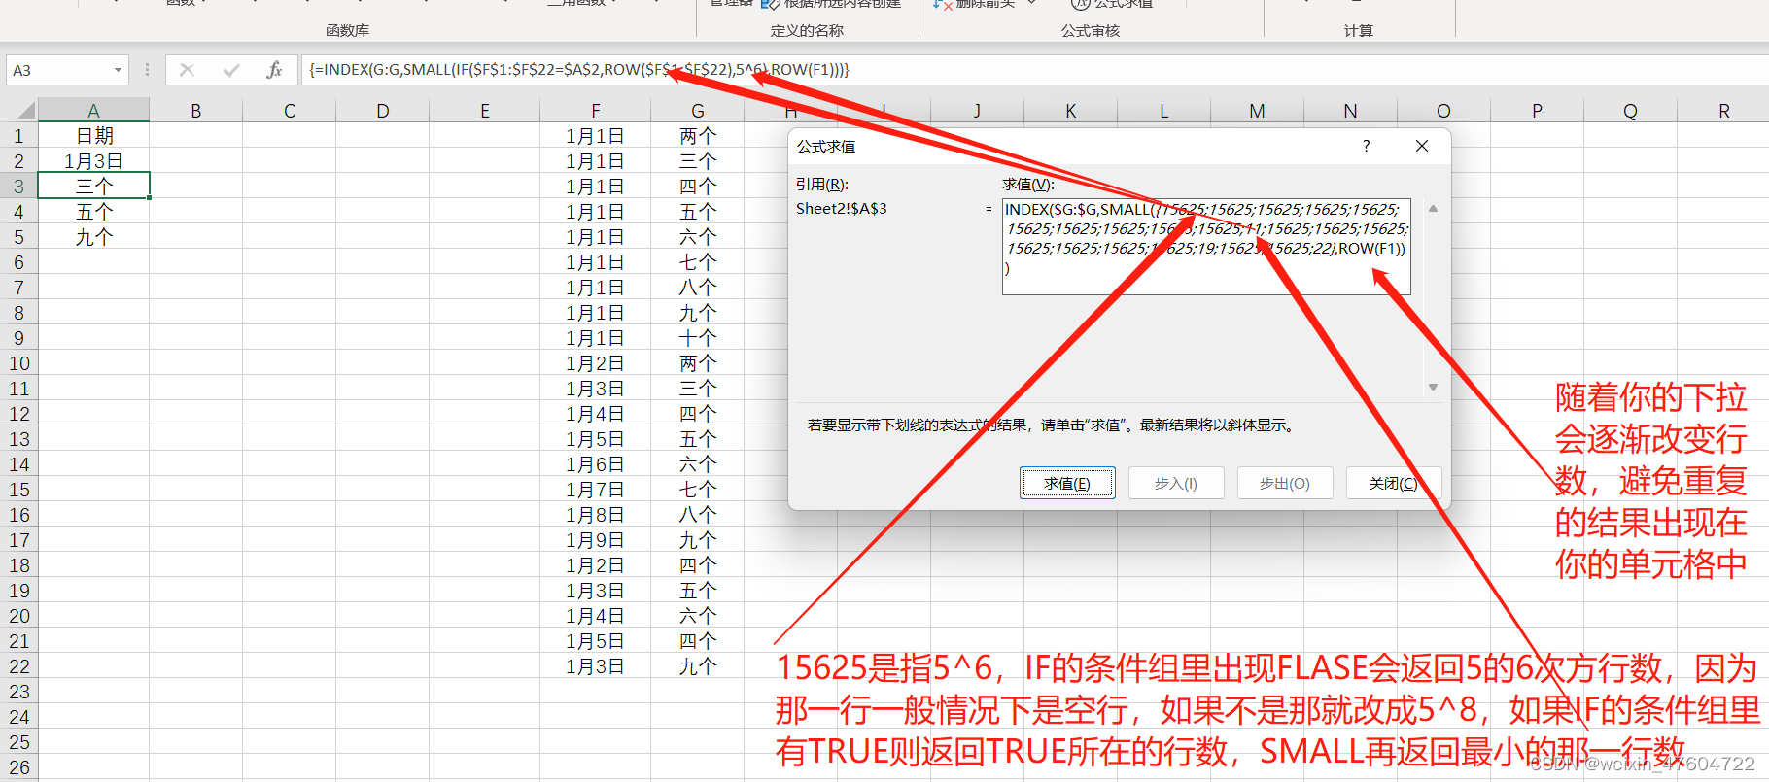The width and height of the screenshot is (1769, 782).
Task: Click cell A5 containing 九个
Action: tap(93, 237)
